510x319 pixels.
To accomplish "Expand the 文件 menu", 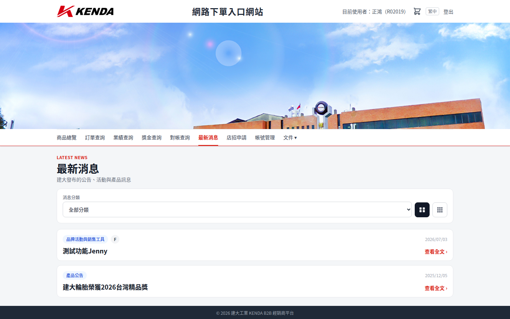I will click(x=290, y=138).
